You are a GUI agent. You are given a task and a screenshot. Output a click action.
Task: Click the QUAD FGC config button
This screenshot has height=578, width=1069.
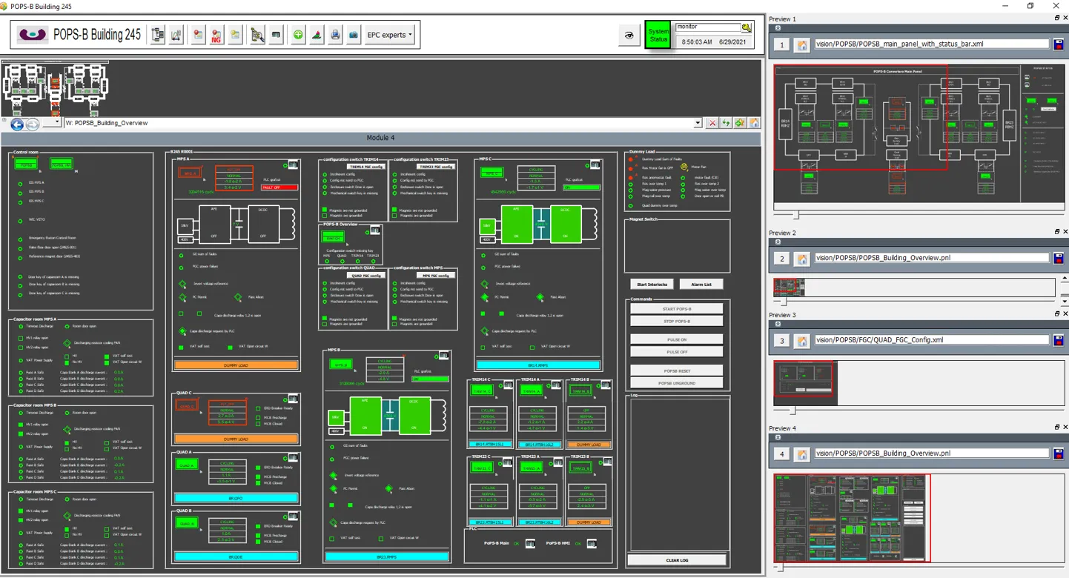[x=366, y=275]
